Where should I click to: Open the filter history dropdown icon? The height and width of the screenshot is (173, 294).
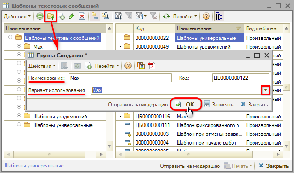coord(141,16)
